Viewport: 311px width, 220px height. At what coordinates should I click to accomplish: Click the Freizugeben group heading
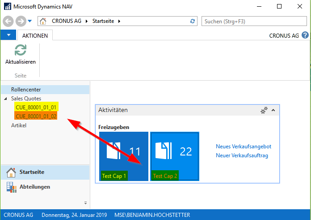(x=113, y=127)
